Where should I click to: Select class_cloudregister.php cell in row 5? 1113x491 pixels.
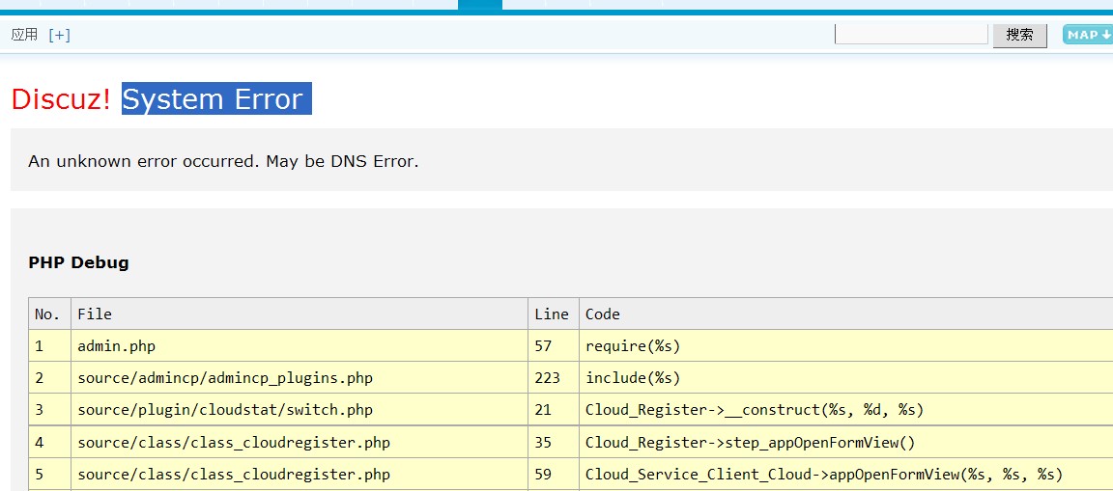(300, 474)
